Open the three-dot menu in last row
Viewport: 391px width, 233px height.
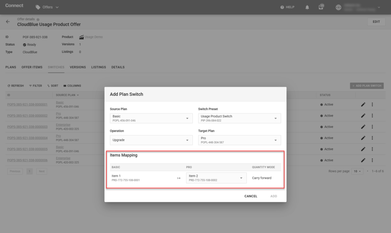tap(372, 160)
